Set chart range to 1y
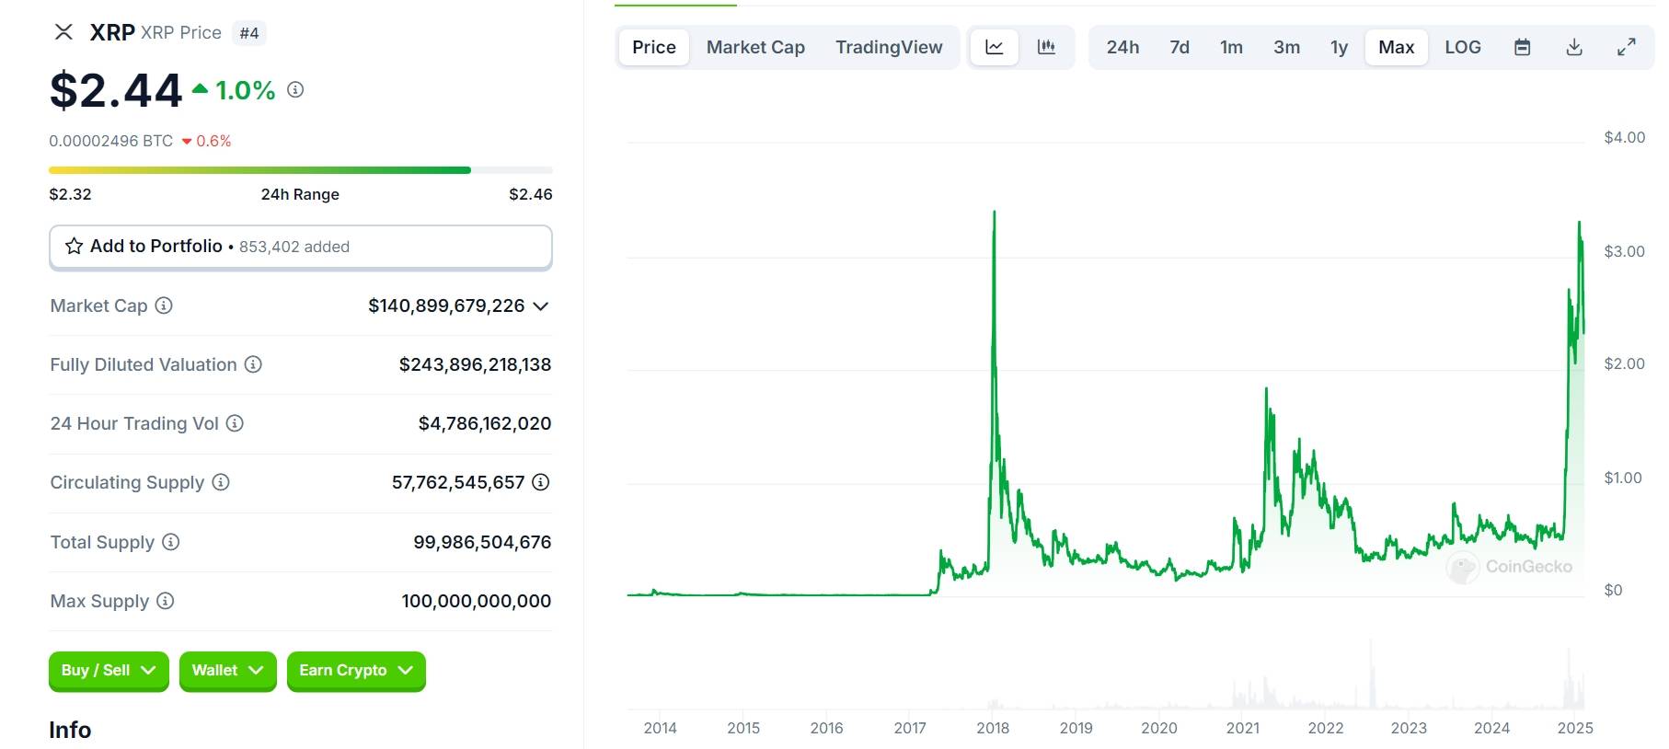Image resolution: width=1669 pixels, height=749 pixels. click(x=1339, y=47)
